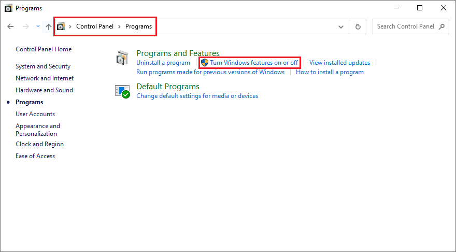Click the shield icon beside Windows features
The height and width of the screenshot is (252, 456).
205,63
